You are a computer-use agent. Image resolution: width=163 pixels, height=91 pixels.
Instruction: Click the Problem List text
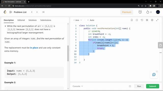pyautogui.click(x=20, y=12)
